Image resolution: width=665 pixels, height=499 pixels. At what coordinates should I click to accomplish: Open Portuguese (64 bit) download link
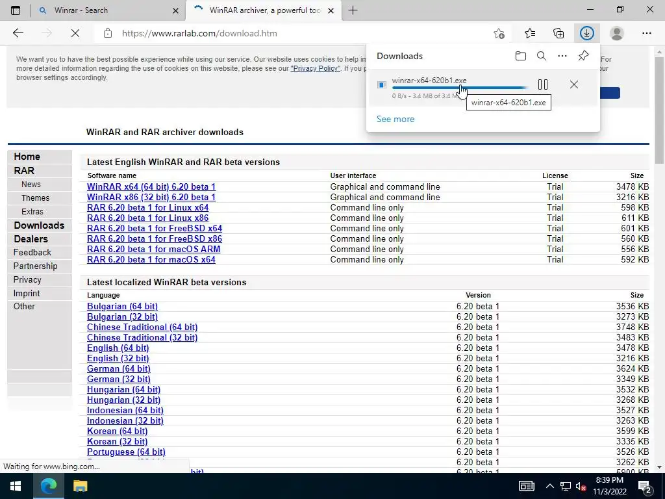point(126,452)
